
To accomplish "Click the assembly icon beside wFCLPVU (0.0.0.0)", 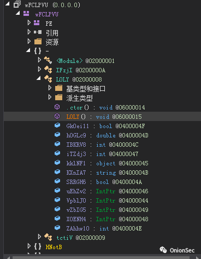I will click(x=17, y=4).
